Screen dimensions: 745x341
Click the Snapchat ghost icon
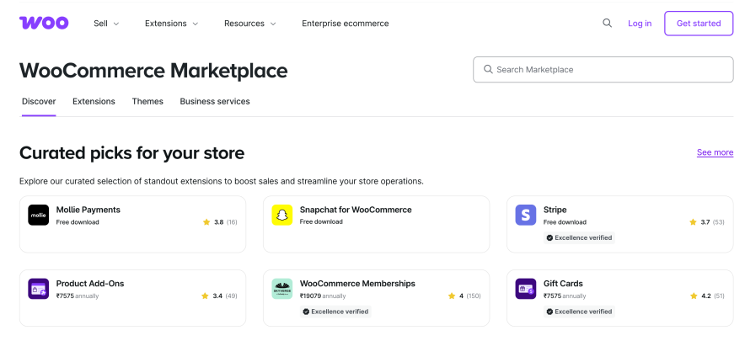click(281, 216)
